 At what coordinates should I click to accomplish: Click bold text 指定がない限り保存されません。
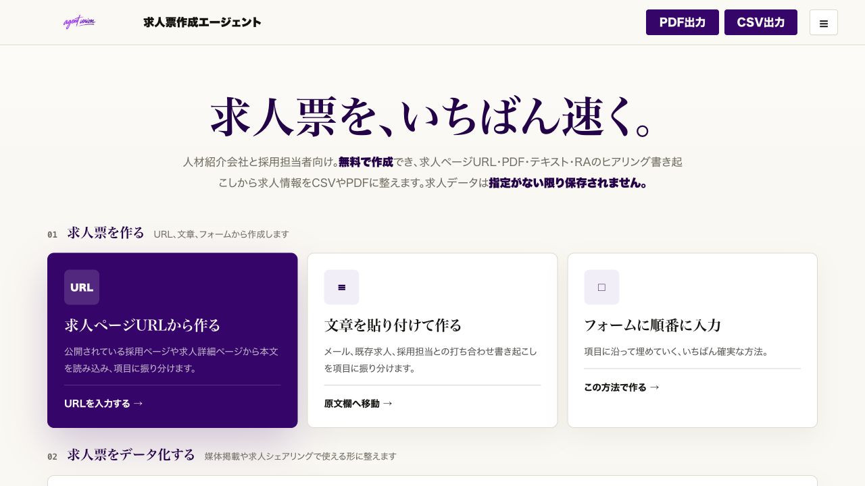(x=568, y=183)
